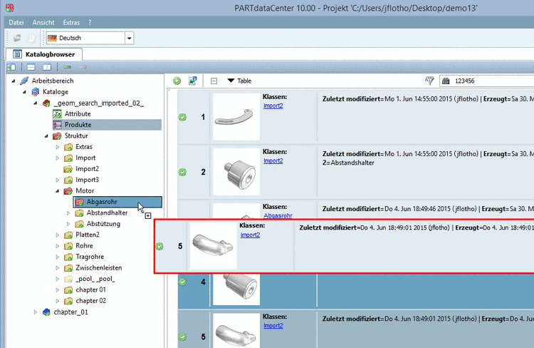Expand the Extras folder in the tree

(57, 147)
